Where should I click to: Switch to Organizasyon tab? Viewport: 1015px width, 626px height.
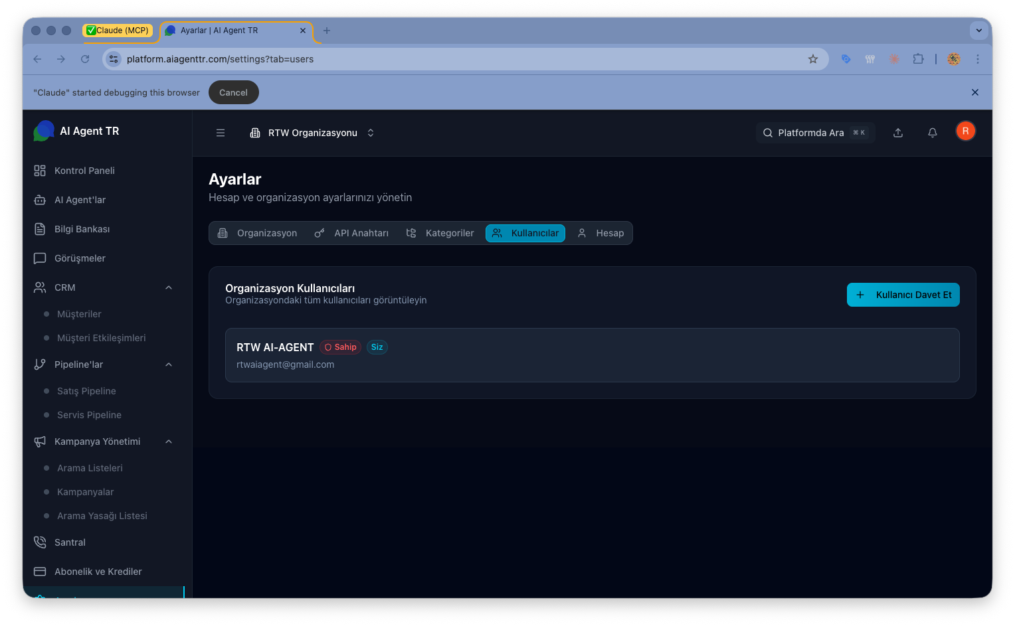[258, 233]
